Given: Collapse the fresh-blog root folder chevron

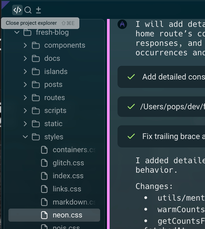Looking at the screenshot, I should coord(17,32).
